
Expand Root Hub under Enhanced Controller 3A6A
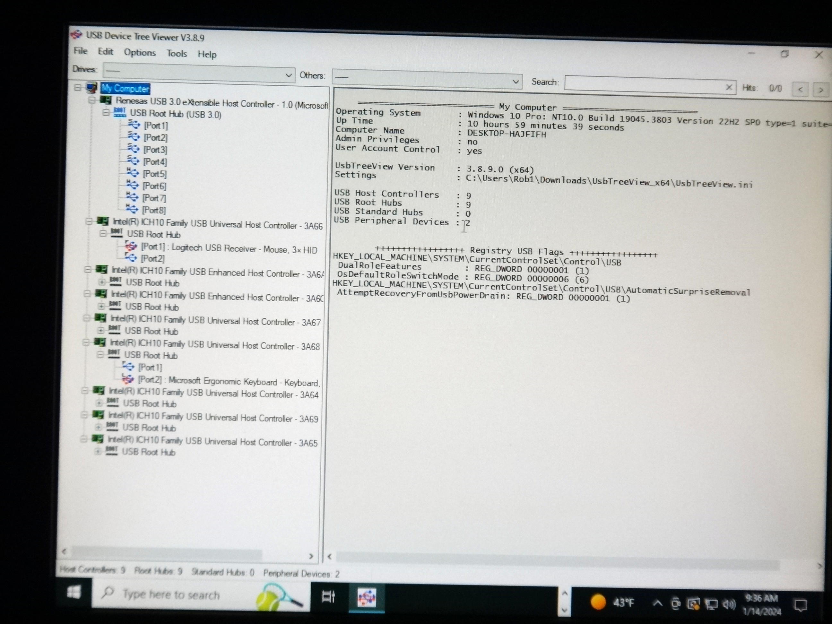pos(101,282)
